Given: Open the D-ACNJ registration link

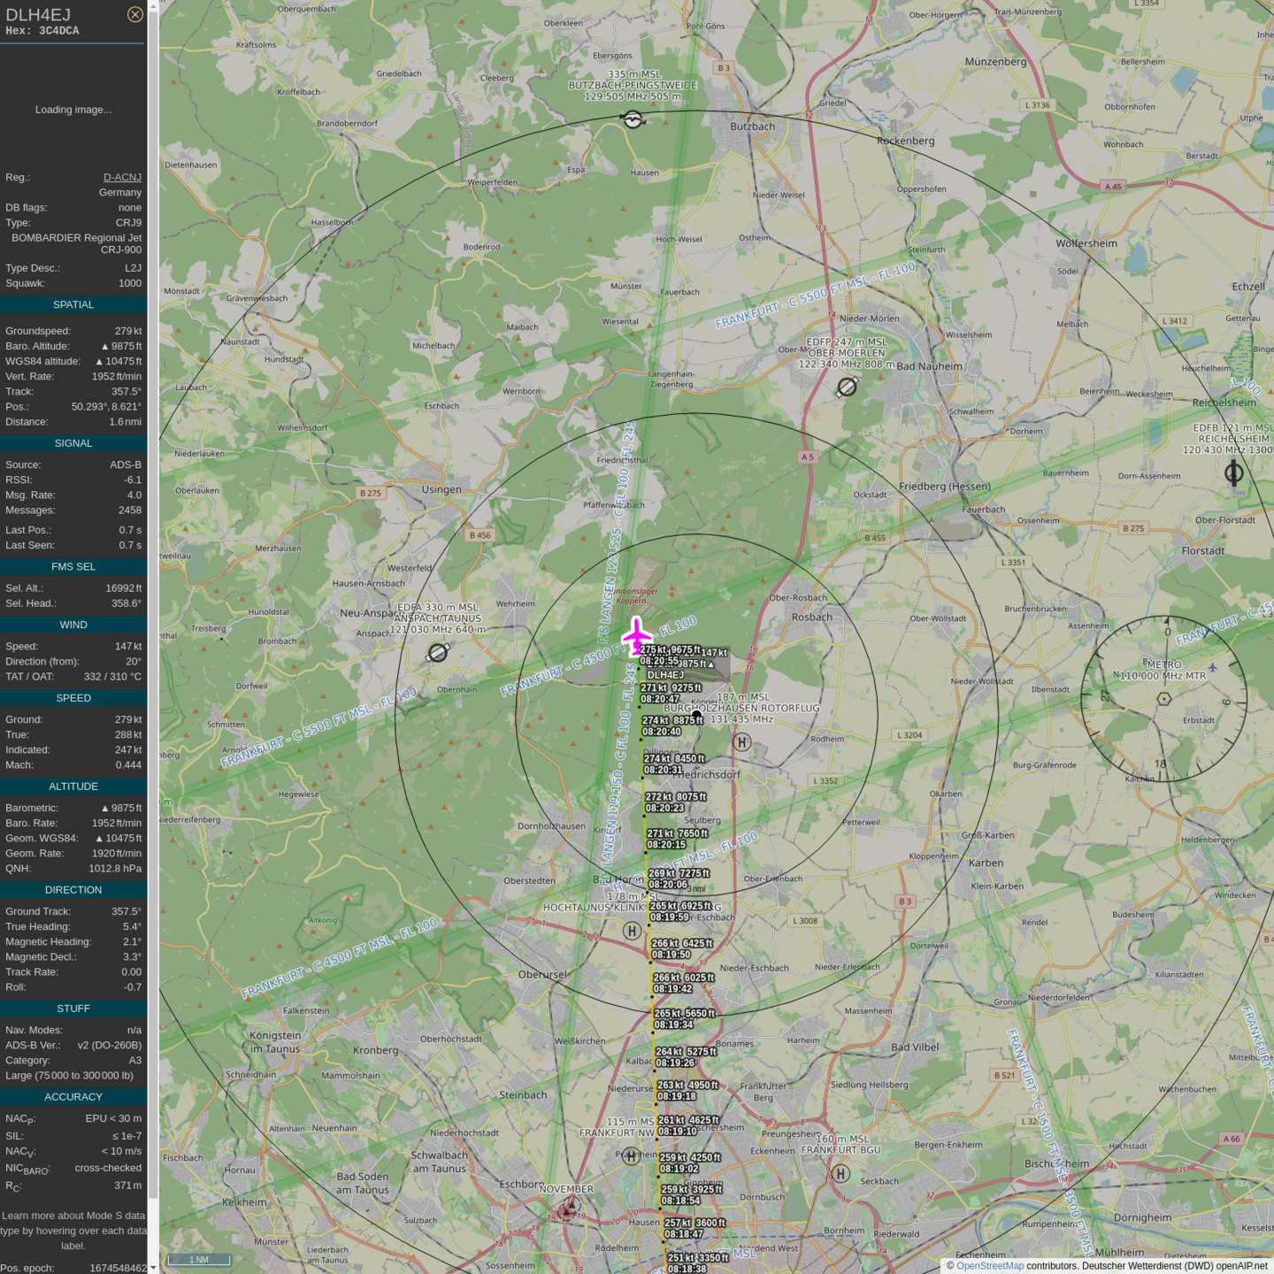Looking at the screenshot, I should tap(122, 177).
